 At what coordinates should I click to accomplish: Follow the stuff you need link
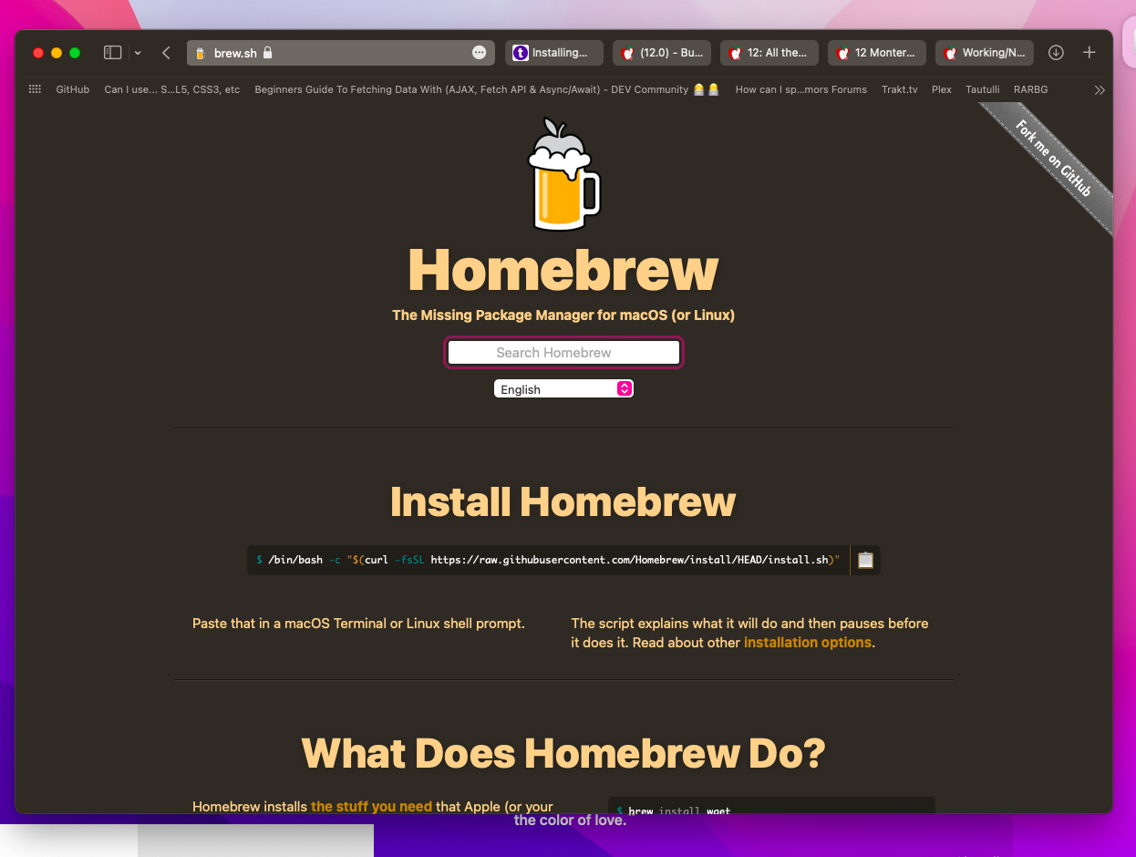coord(371,807)
